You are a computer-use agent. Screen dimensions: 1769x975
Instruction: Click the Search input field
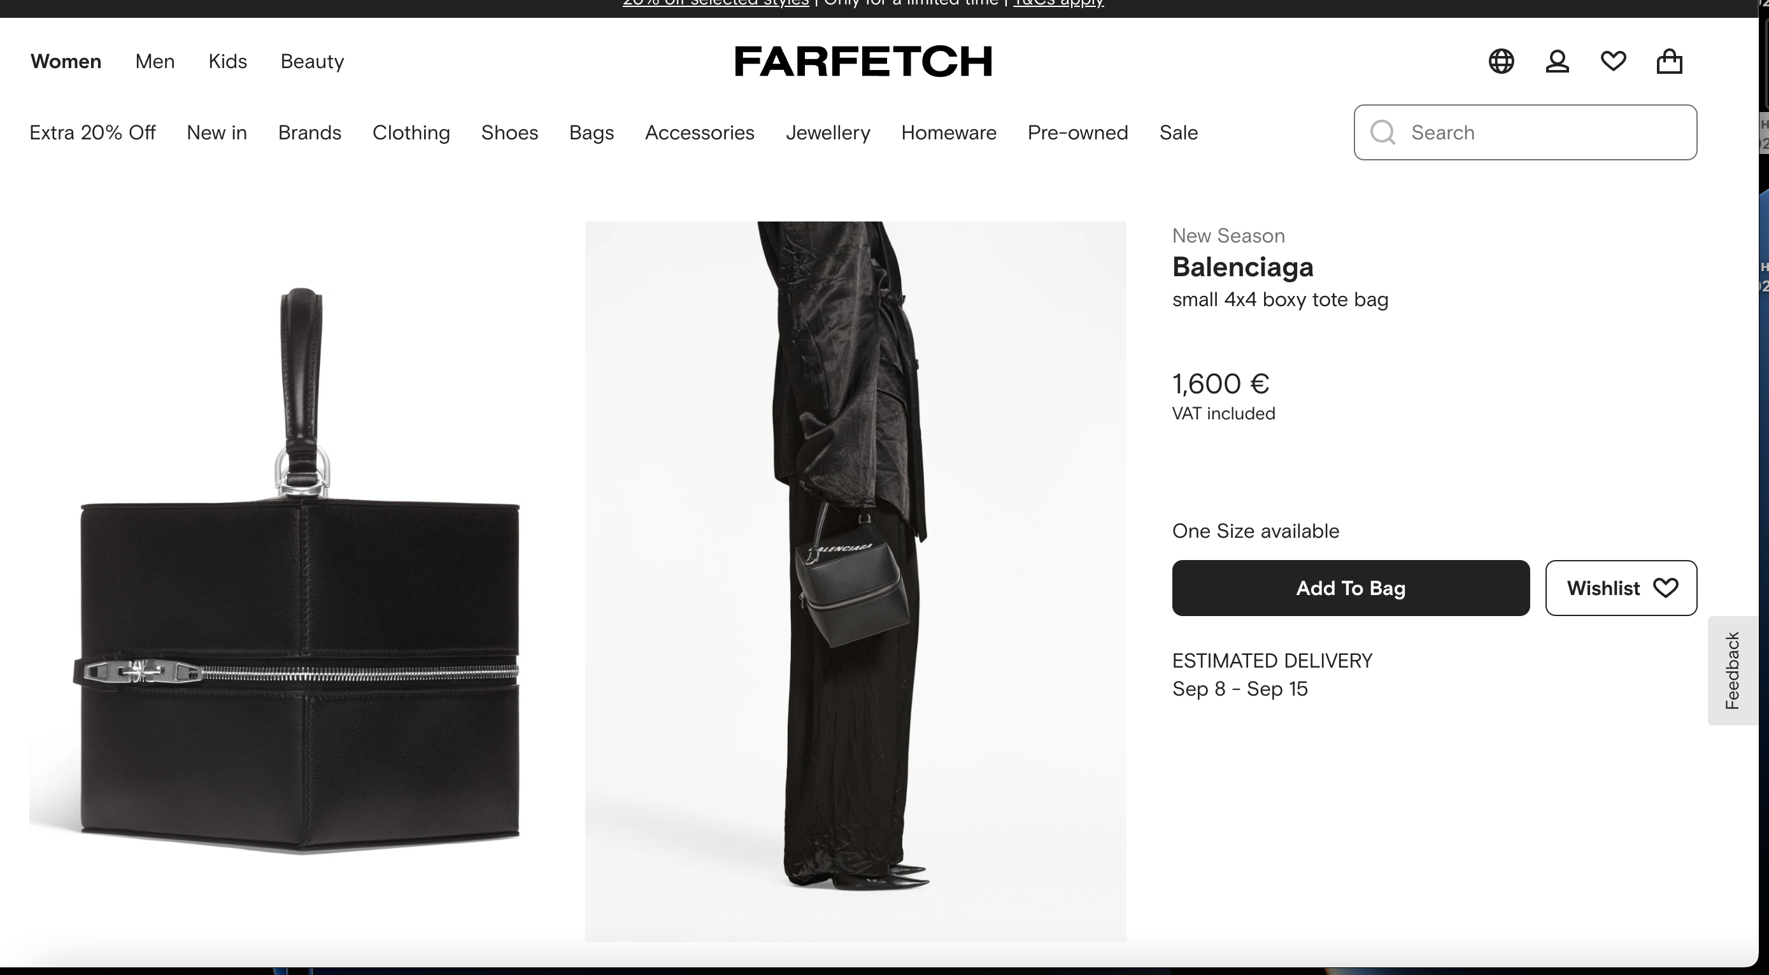pos(1525,132)
